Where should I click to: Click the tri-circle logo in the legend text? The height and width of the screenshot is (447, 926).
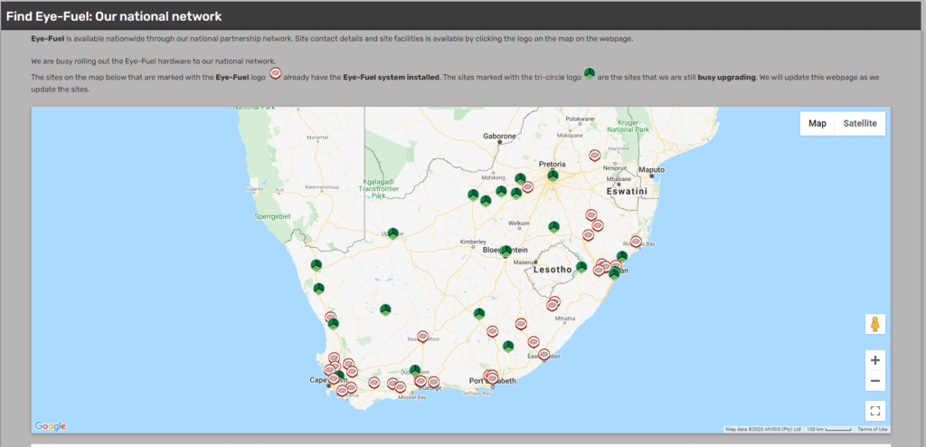(590, 74)
